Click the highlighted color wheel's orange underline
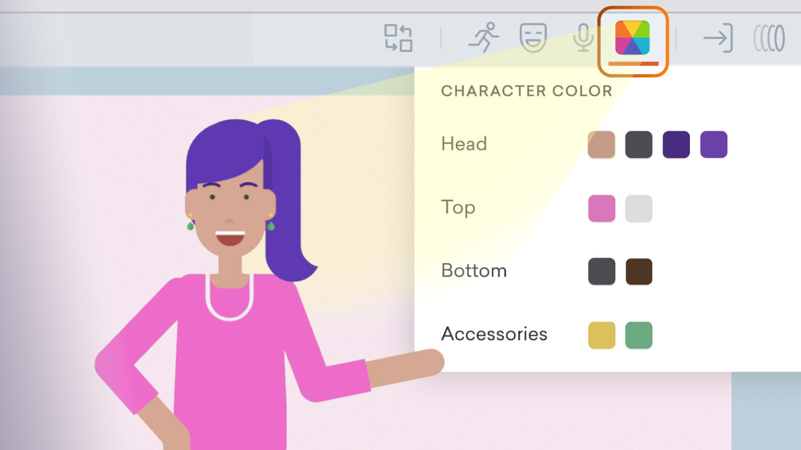The height and width of the screenshot is (450, 801). tap(633, 65)
